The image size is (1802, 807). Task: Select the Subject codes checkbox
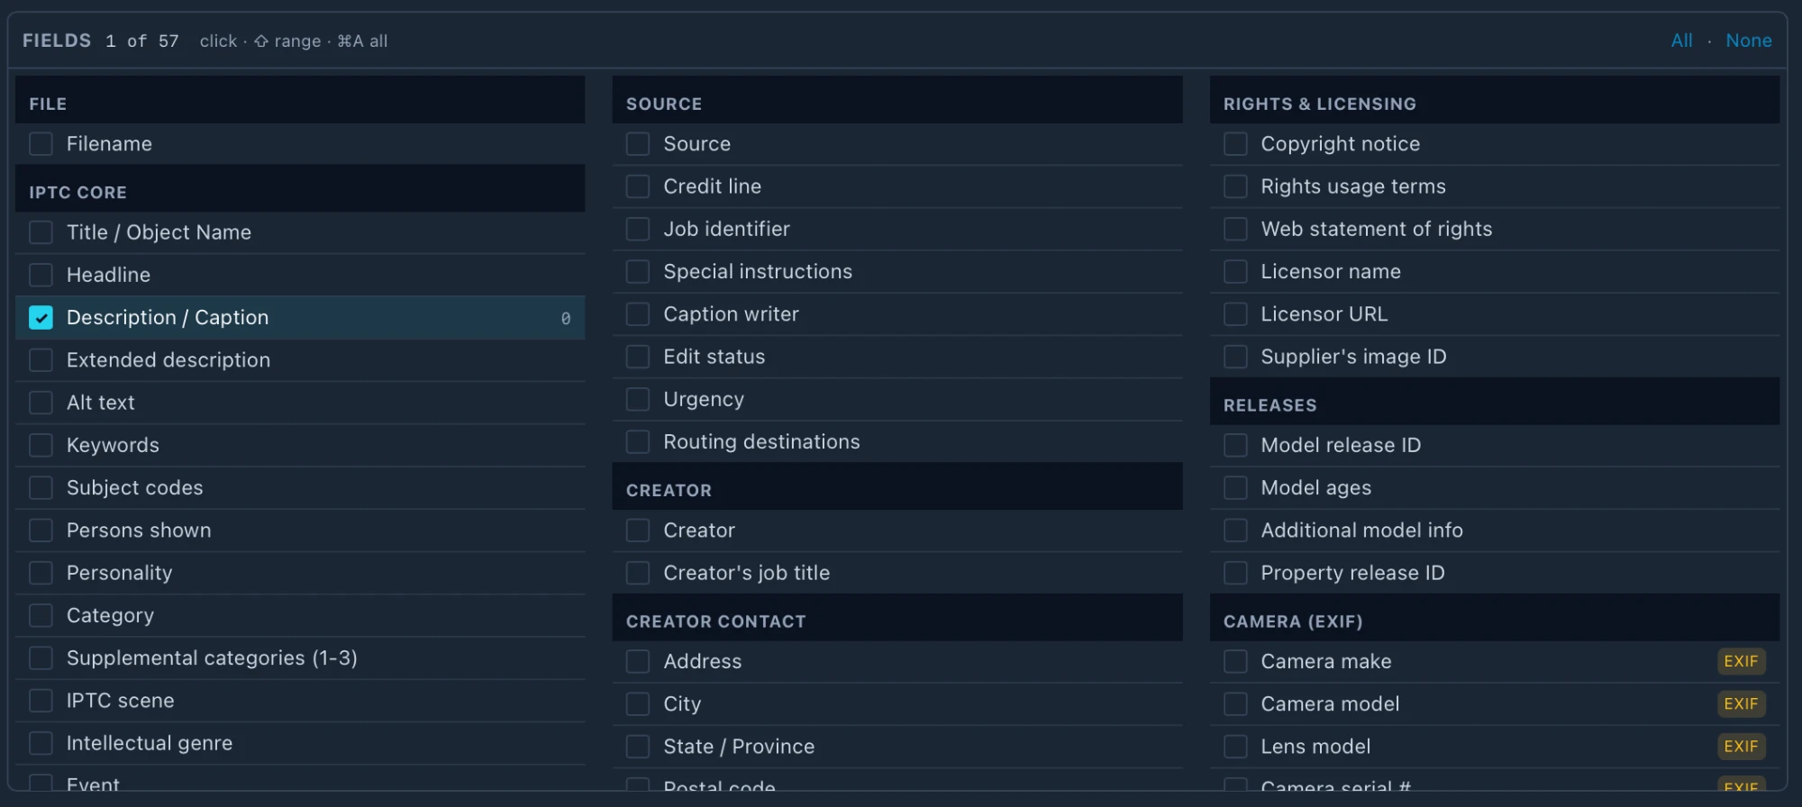click(41, 487)
